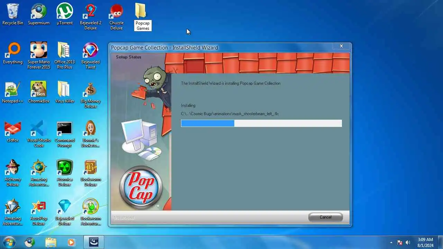The image size is (443, 249).
Task: Select Bookworm Adventures desktop icon
Action: click(91, 212)
